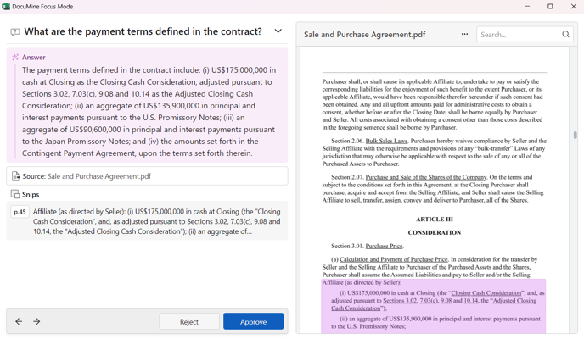Image resolution: width=584 pixels, height=339 pixels.
Task: Click the Sale and Purchase Agreement.pdf viewer title
Action: 364,35
